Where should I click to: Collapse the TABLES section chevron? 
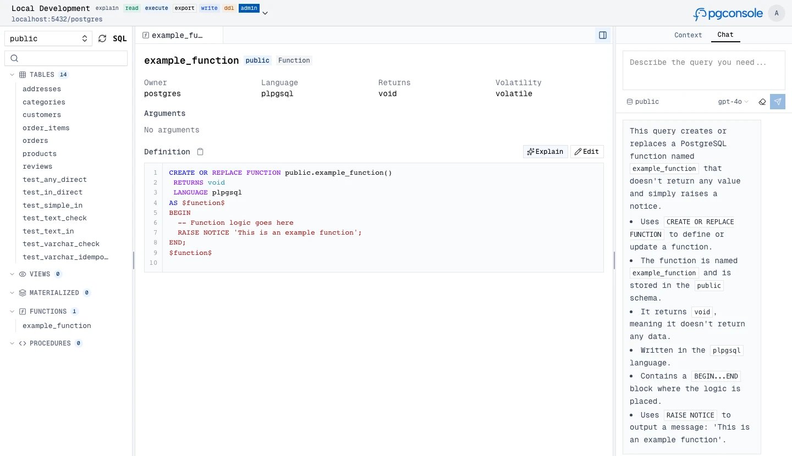tap(12, 75)
